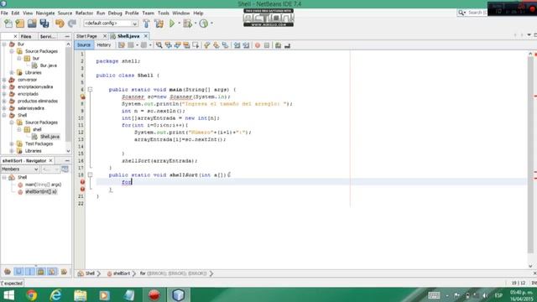
Task: Click the Redo toolbar icon
Action: [x=72, y=23]
